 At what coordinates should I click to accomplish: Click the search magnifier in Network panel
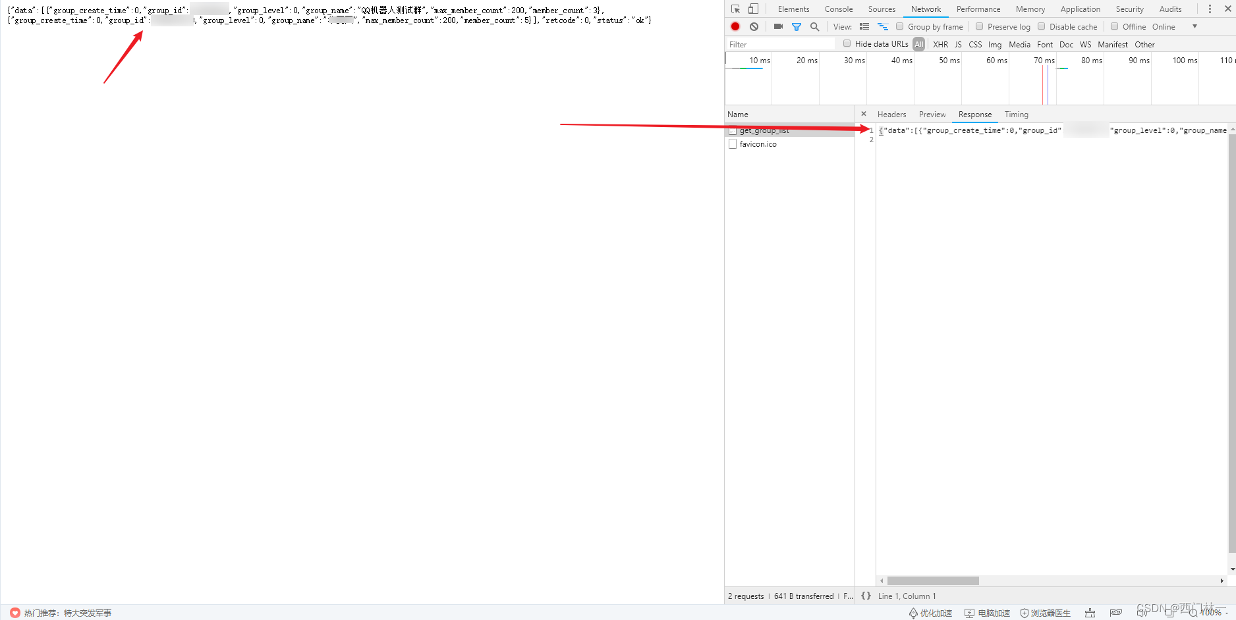tap(814, 26)
